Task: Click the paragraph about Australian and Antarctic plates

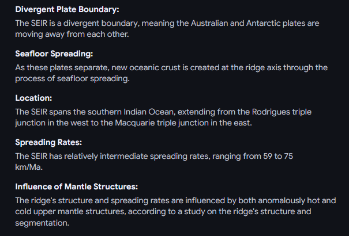Action: [x=167, y=29]
